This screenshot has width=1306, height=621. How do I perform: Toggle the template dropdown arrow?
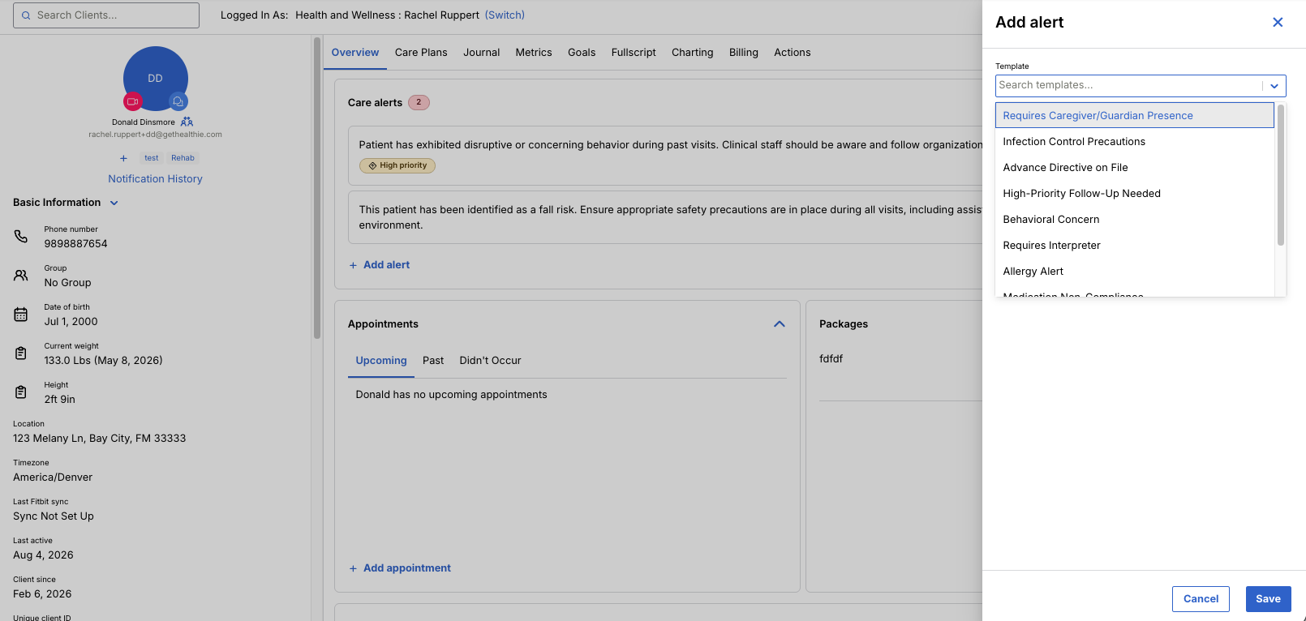1274,86
